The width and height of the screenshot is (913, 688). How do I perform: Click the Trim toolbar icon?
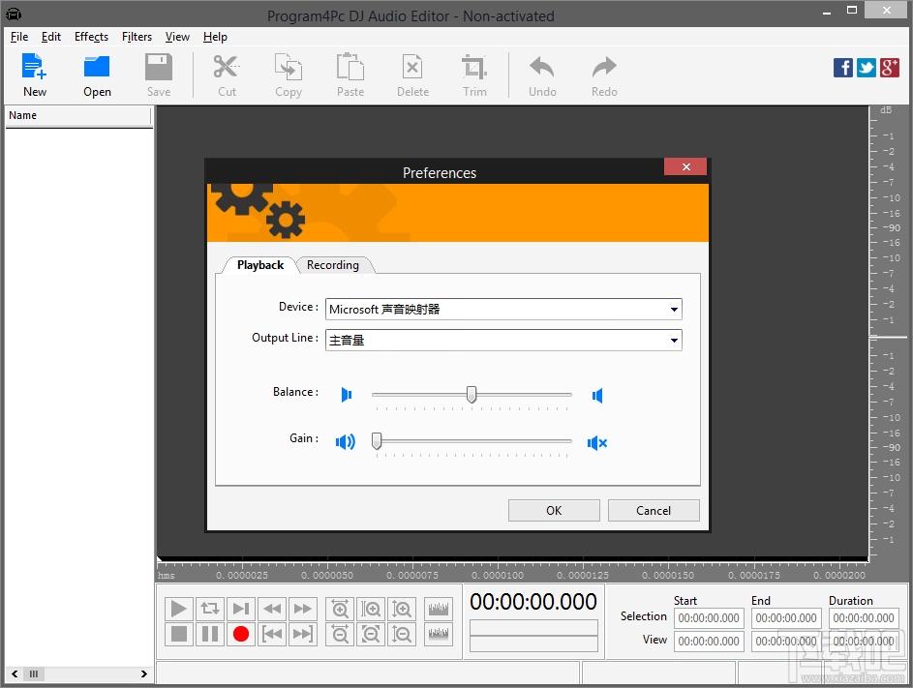click(x=474, y=67)
